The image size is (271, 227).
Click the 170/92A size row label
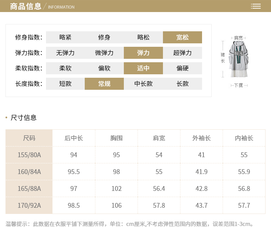(x=29, y=206)
